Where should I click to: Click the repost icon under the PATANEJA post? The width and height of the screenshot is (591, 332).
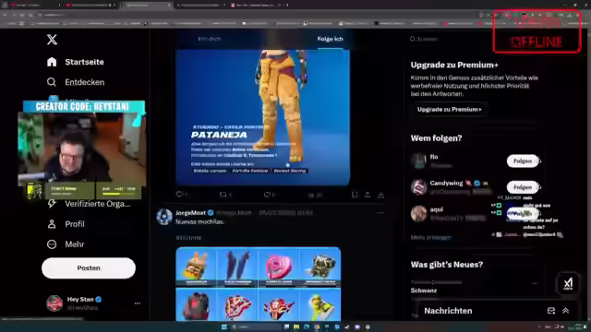[223, 195]
